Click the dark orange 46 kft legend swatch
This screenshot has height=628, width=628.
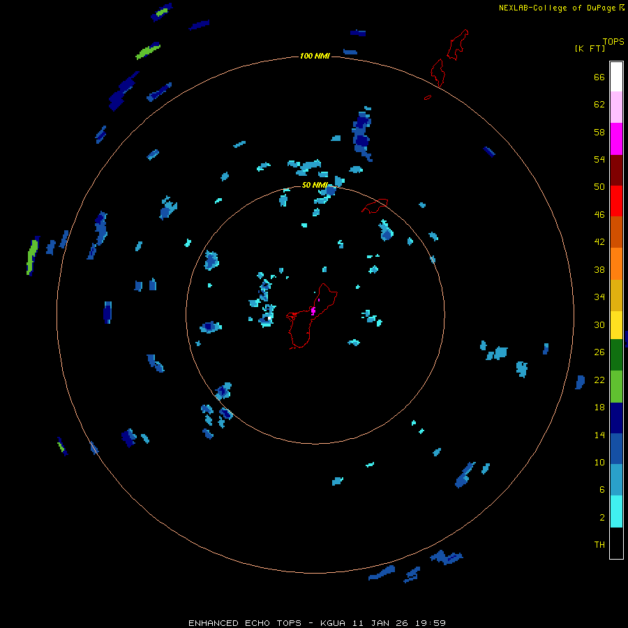pos(616,232)
